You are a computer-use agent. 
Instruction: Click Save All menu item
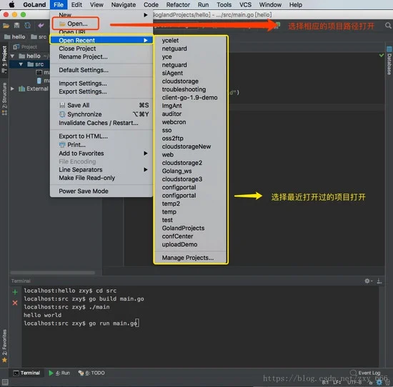tap(101, 105)
